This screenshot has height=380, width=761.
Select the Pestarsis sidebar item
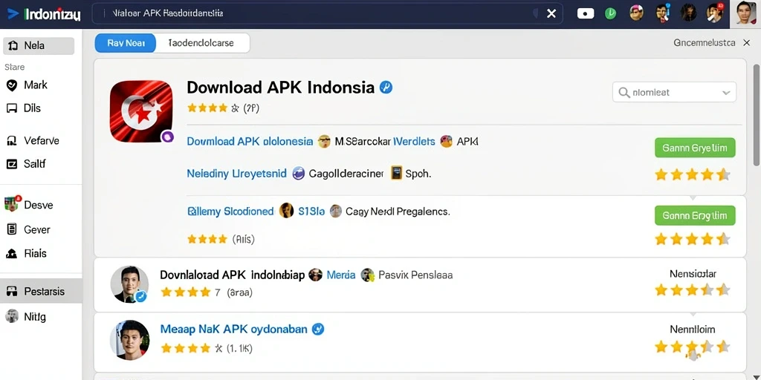42,291
